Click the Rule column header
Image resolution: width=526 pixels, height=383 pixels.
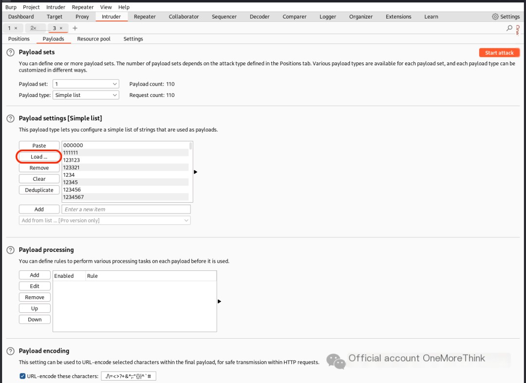[x=151, y=276]
